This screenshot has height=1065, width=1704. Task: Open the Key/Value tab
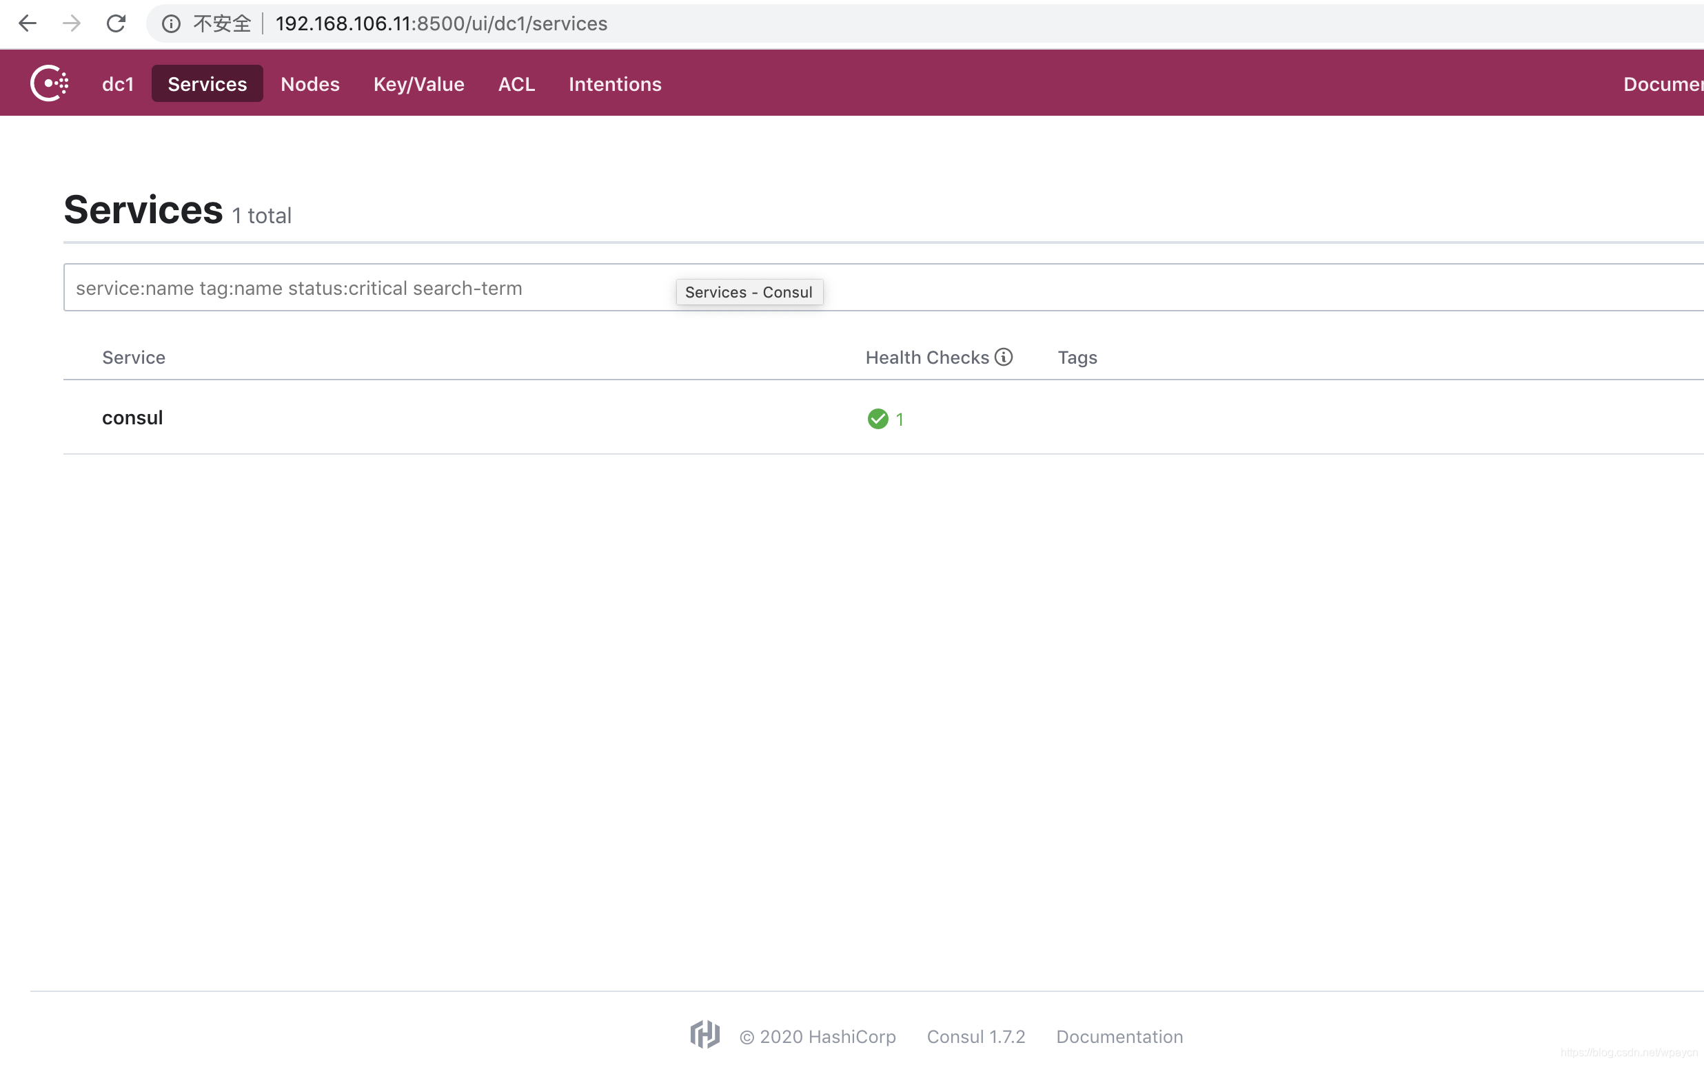click(418, 84)
